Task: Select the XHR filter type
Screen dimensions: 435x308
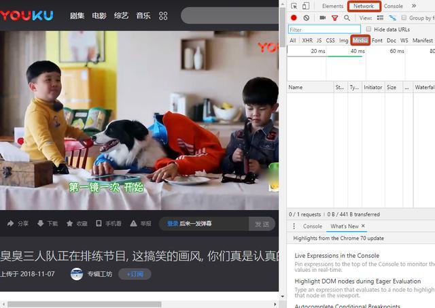Action: [x=307, y=41]
